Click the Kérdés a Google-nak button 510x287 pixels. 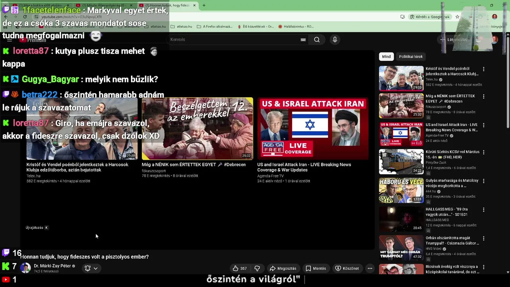pyautogui.click(x=430, y=17)
